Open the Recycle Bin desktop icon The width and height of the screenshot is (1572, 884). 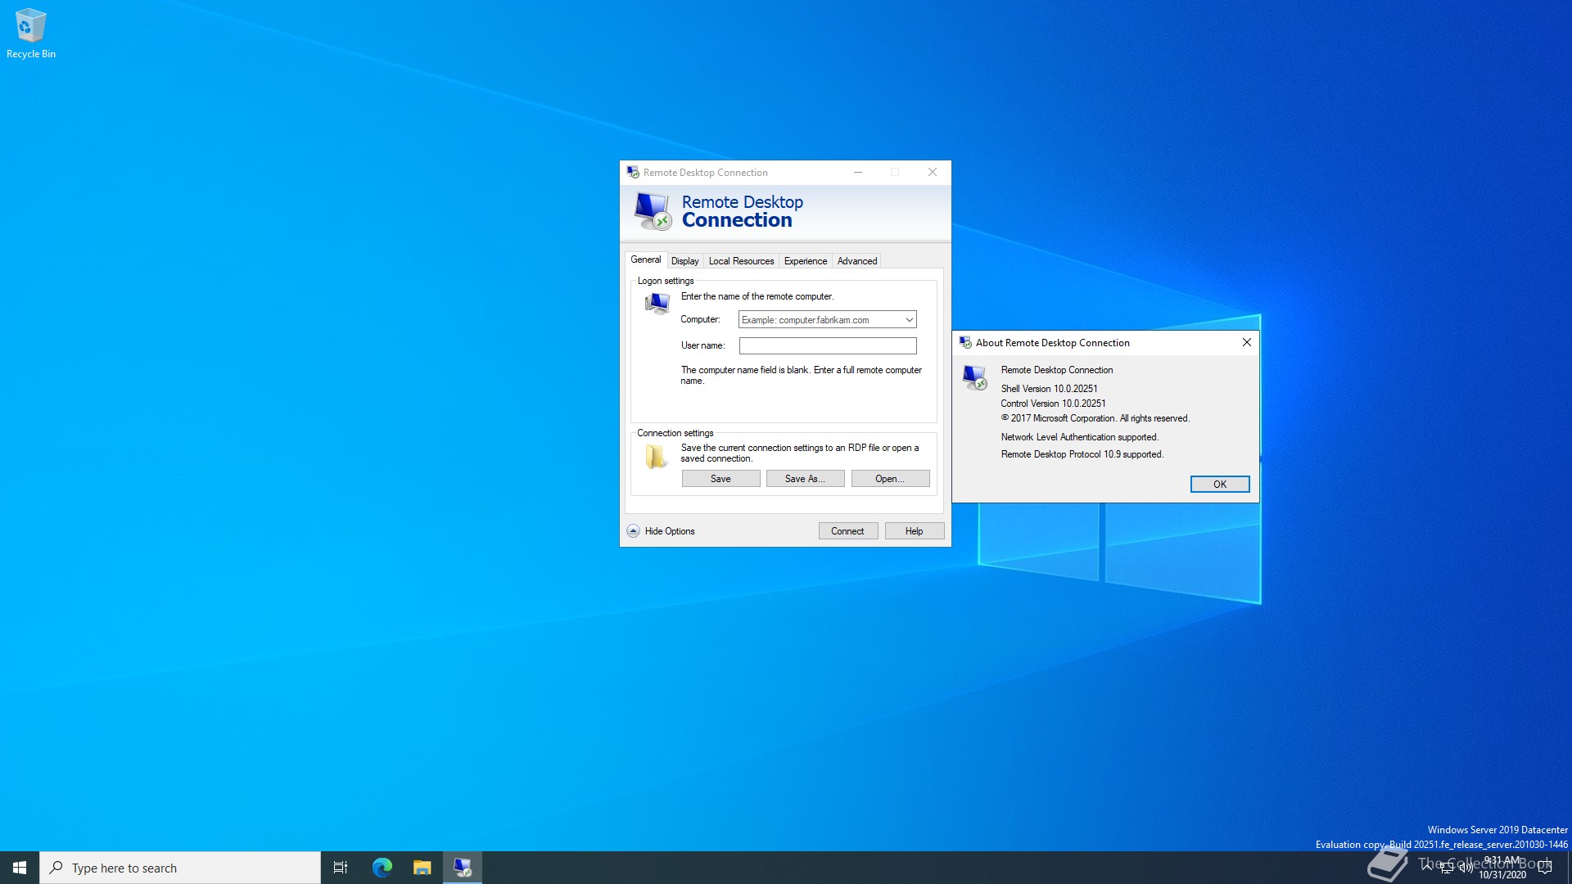[31, 34]
